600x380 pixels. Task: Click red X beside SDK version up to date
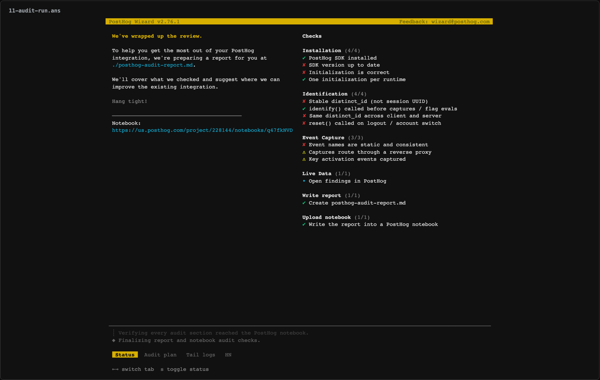(304, 65)
